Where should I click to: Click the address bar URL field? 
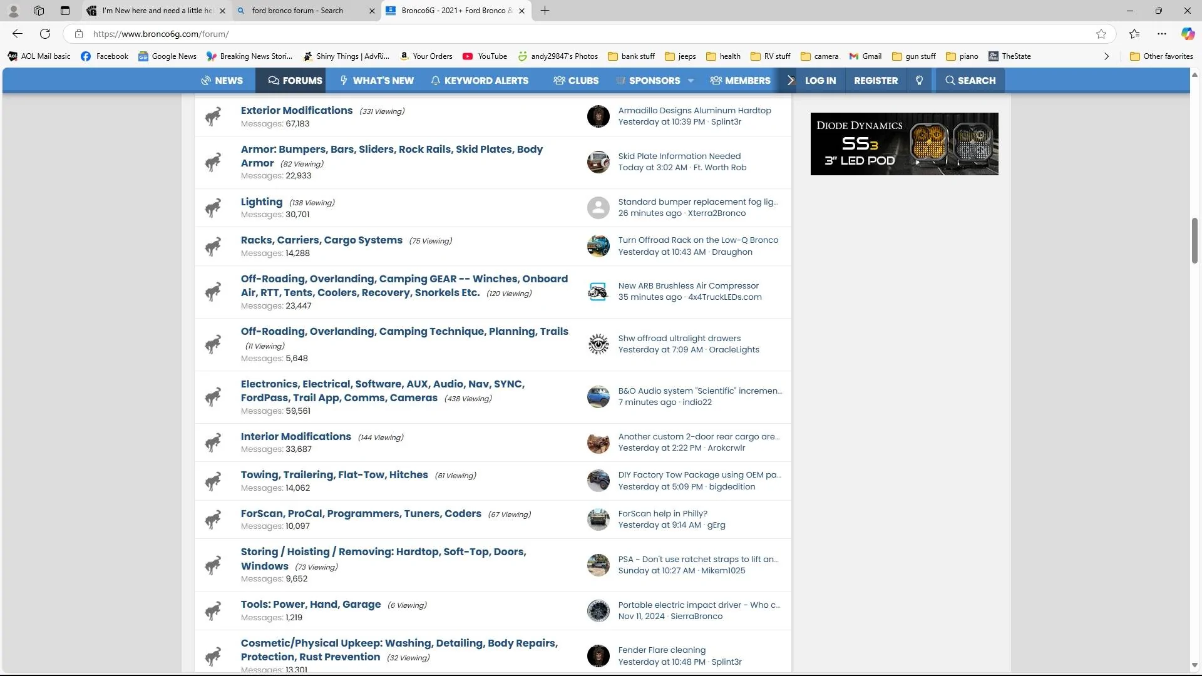coord(588,34)
